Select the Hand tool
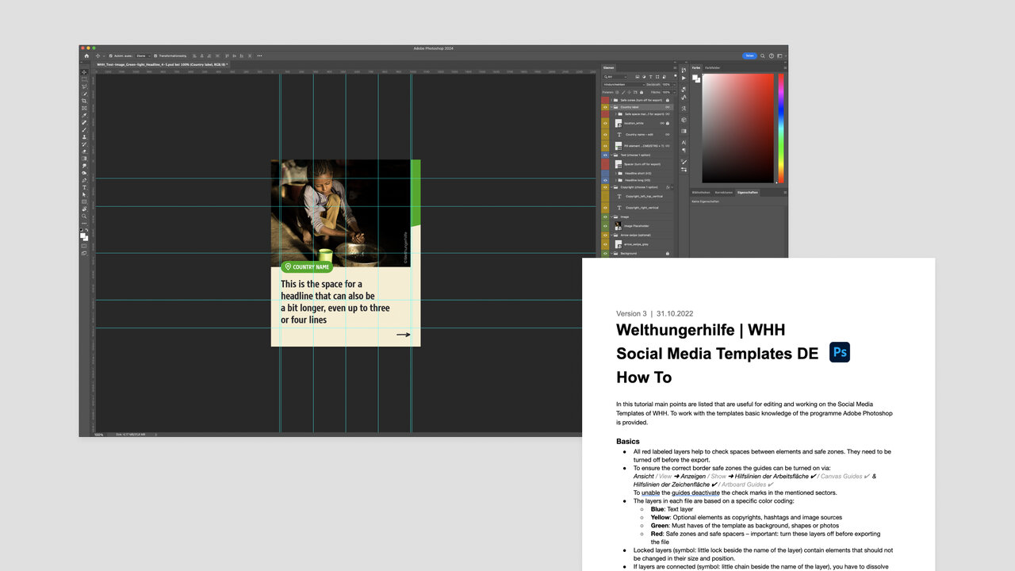1015x571 pixels. 84,209
